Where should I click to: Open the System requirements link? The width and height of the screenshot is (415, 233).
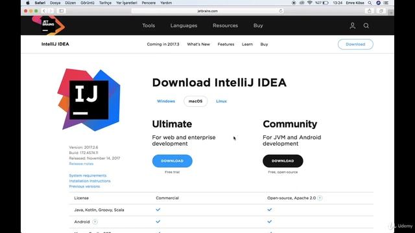coord(88,175)
